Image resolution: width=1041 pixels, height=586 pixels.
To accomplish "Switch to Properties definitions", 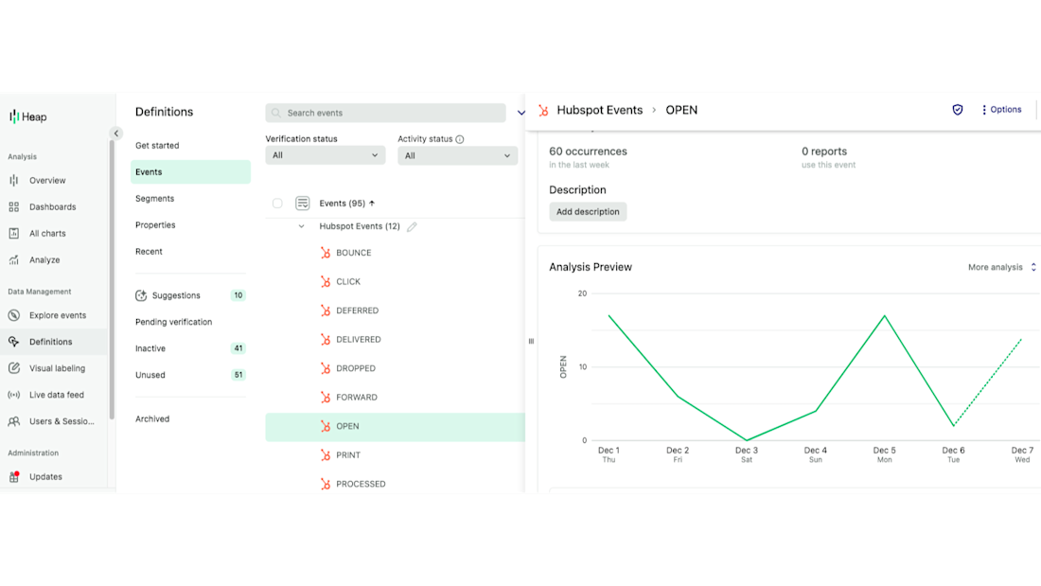I will tap(155, 225).
